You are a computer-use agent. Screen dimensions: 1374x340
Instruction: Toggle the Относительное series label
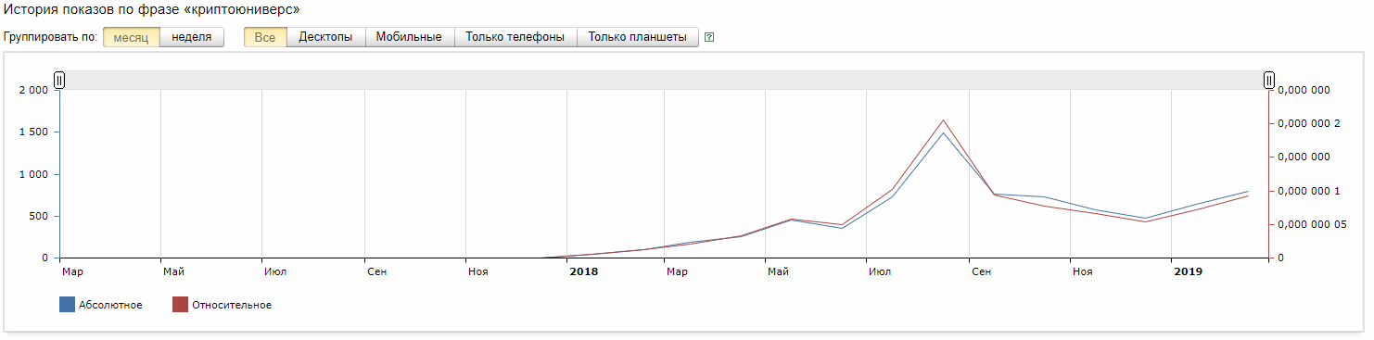[232, 305]
